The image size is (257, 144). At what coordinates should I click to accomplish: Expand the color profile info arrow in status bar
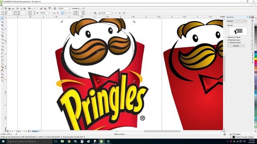(84, 137)
